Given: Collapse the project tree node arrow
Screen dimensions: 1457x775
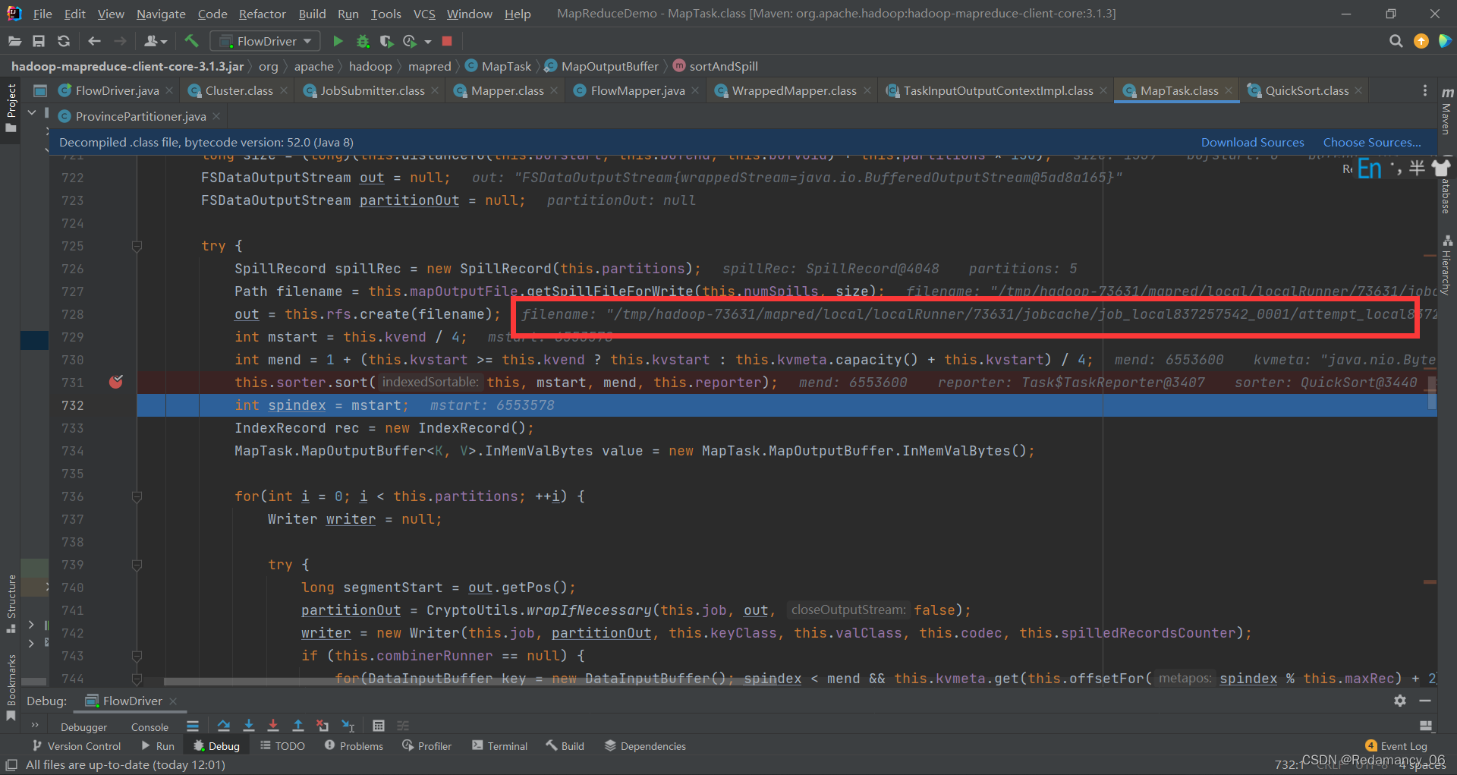Looking at the screenshot, I should pos(32,112).
